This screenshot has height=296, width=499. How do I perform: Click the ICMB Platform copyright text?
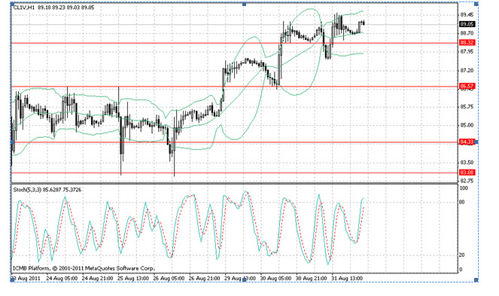pyautogui.click(x=84, y=268)
